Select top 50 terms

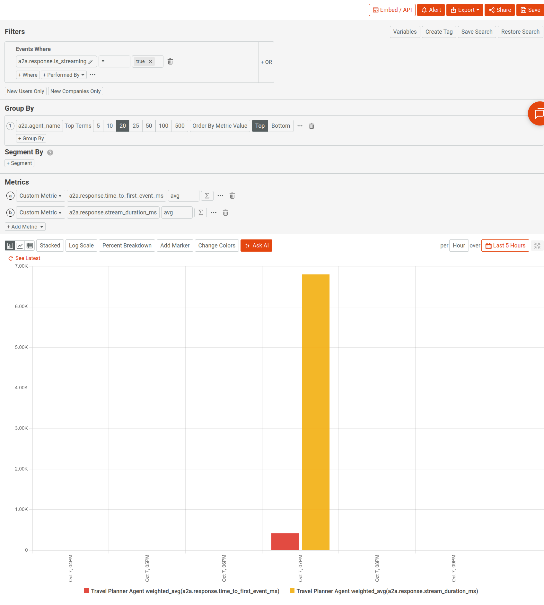tap(149, 126)
